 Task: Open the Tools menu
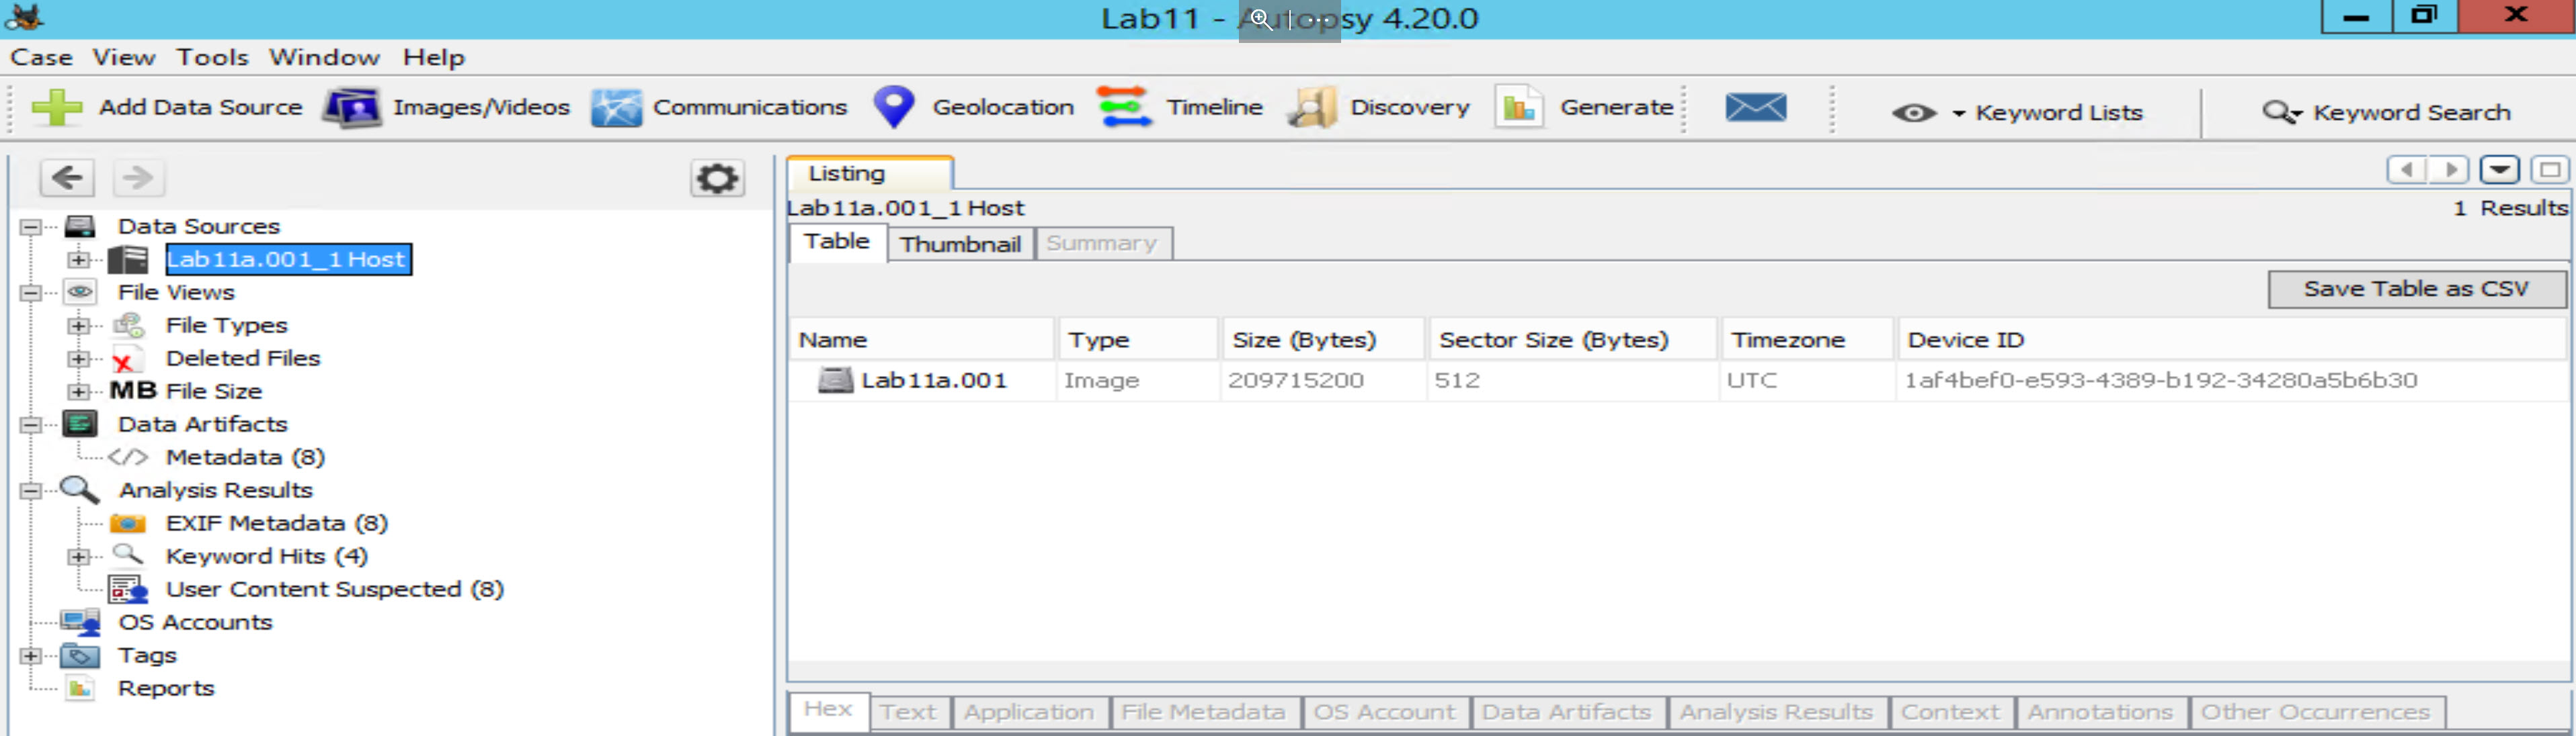(212, 57)
